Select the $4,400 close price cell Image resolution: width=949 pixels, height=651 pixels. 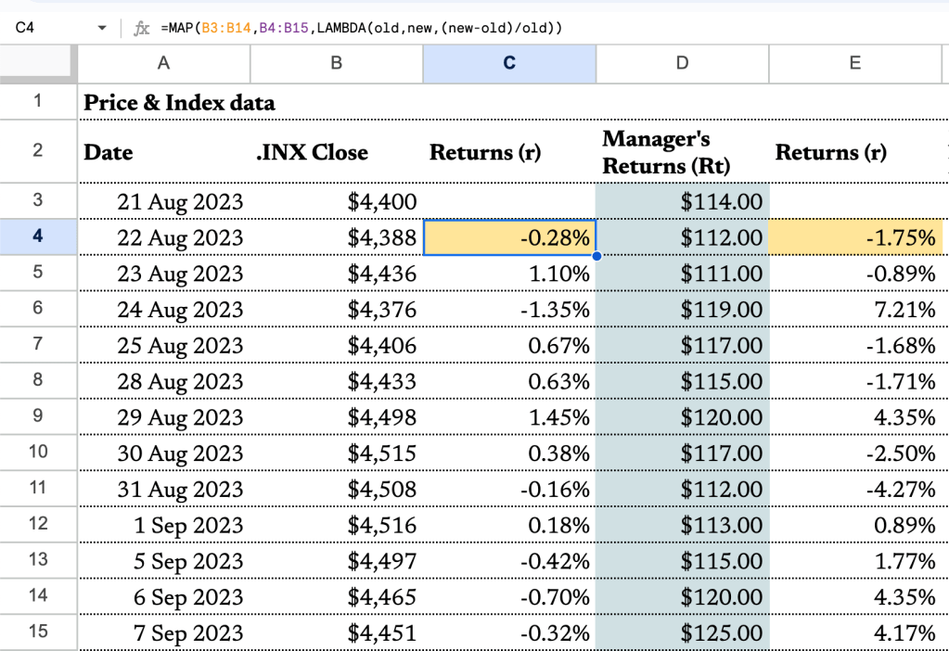point(336,201)
